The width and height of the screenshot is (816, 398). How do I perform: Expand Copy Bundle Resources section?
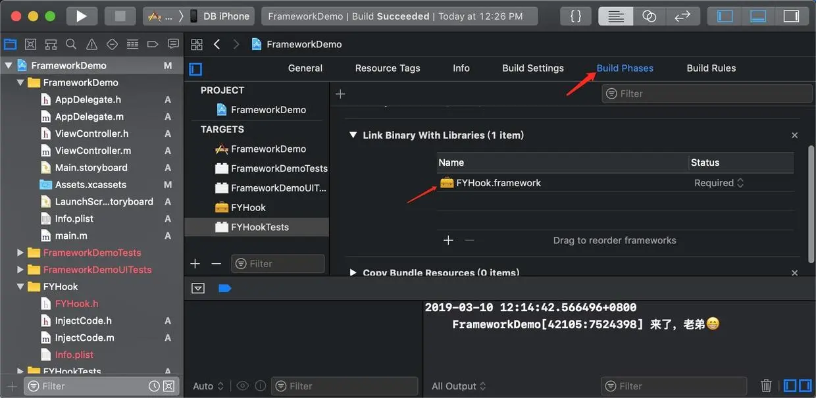pos(353,272)
